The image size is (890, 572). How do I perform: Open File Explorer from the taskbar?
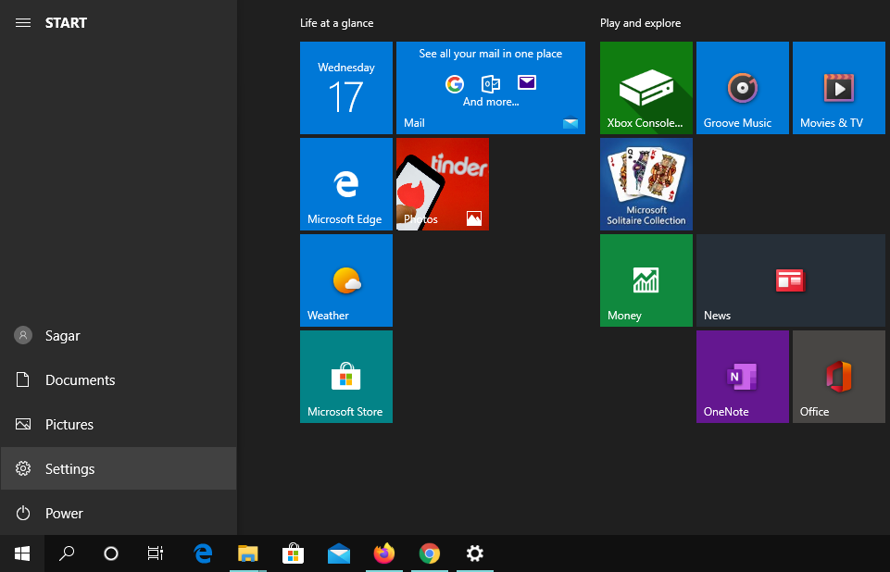[x=248, y=553]
